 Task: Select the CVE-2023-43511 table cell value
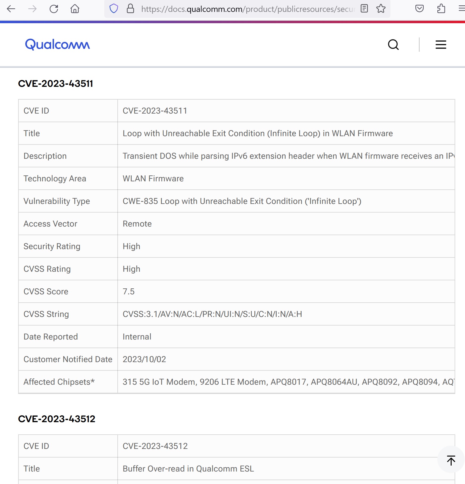[x=155, y=111]
